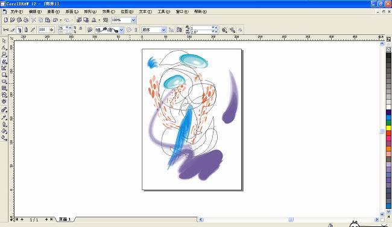Screen dimensions: 392x227
Task: Switch to Brush artistic media mode
Action: [13, 30]
